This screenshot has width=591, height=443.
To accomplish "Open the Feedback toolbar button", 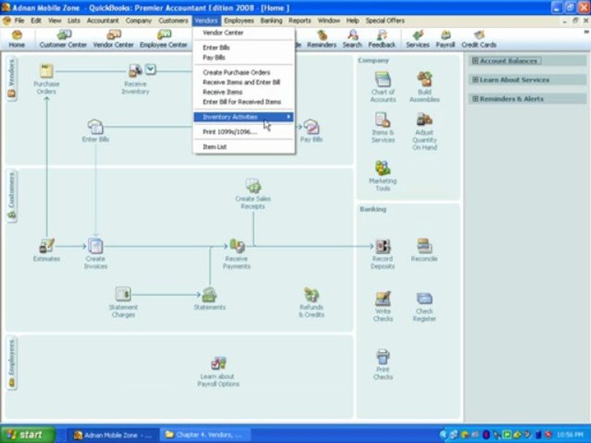I will tap(382, 39).
